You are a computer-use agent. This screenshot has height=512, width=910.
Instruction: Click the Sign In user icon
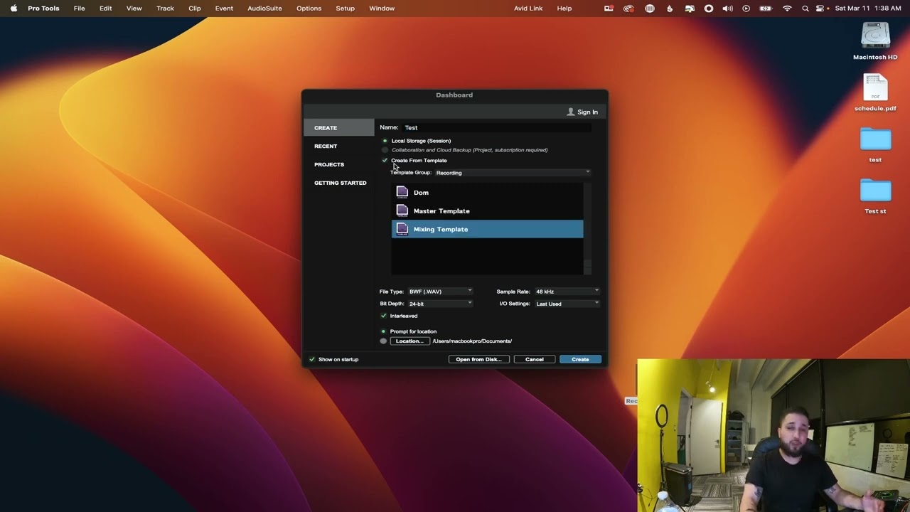(x=570, y=112)
